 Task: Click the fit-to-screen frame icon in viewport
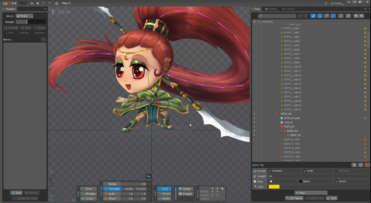51,200
